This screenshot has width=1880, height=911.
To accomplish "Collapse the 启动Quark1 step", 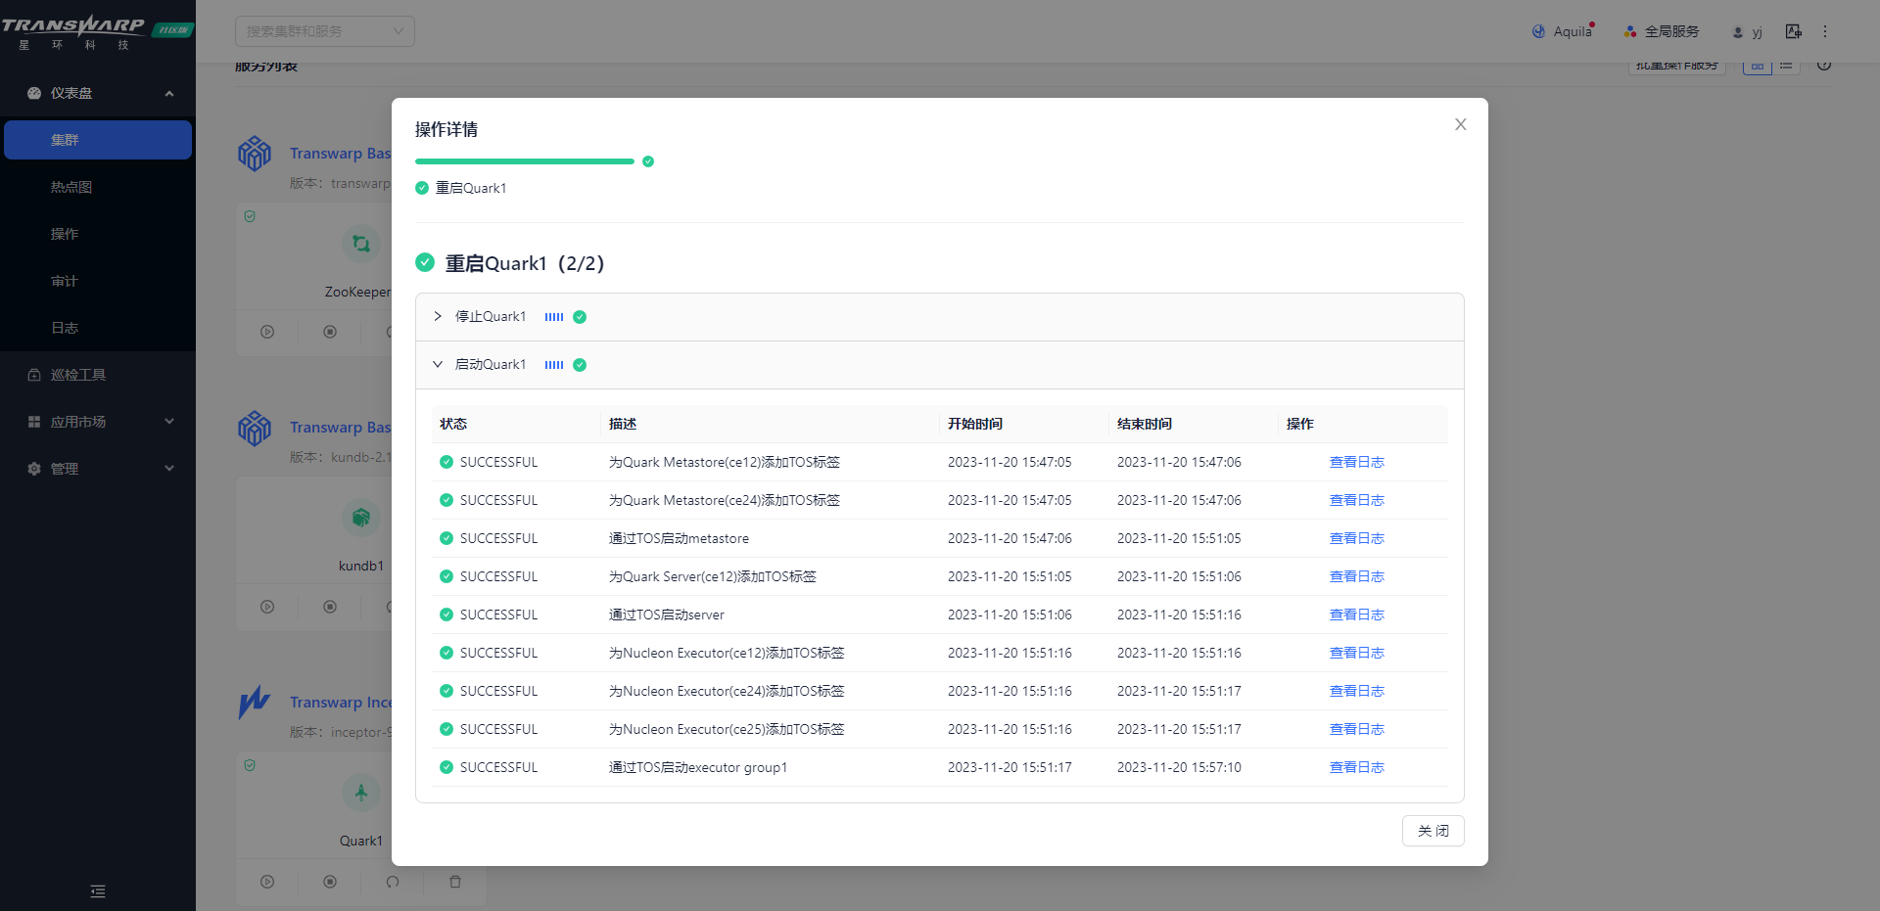I will tap(438, 364).
